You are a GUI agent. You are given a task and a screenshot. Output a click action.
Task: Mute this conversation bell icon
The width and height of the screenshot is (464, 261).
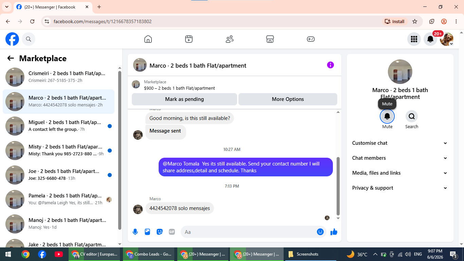(x=387, y=116)
